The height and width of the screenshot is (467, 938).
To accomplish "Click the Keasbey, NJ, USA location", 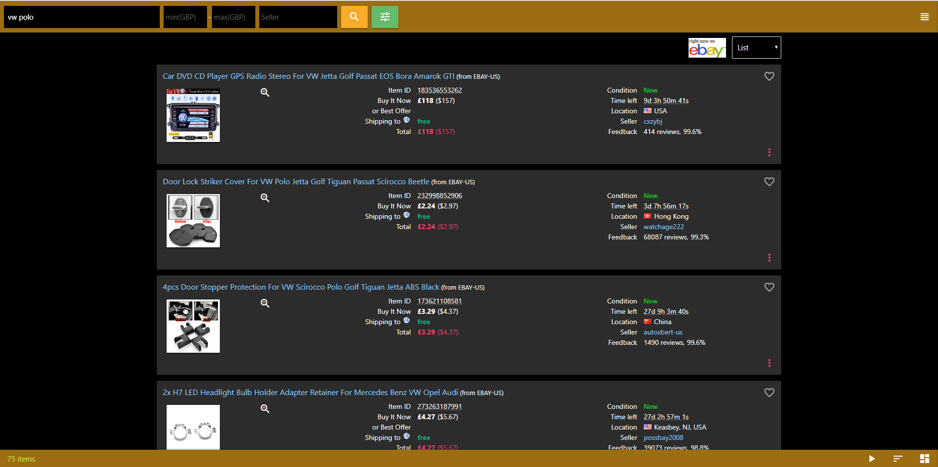I will click(x=680, y=427).
